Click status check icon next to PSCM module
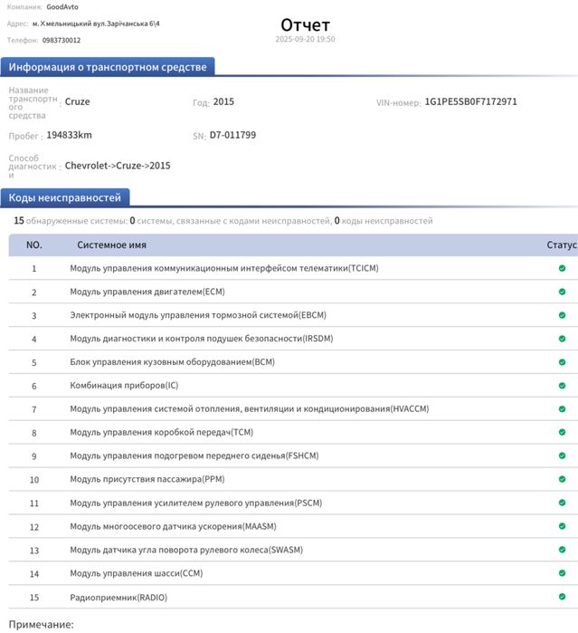This screenshot has width=578, height=633. (562, 503)
